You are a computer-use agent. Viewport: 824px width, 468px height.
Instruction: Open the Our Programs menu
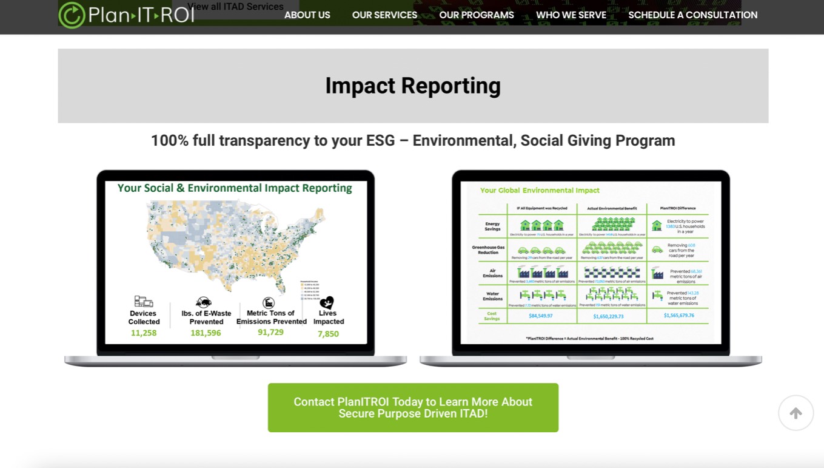[477, 15]
